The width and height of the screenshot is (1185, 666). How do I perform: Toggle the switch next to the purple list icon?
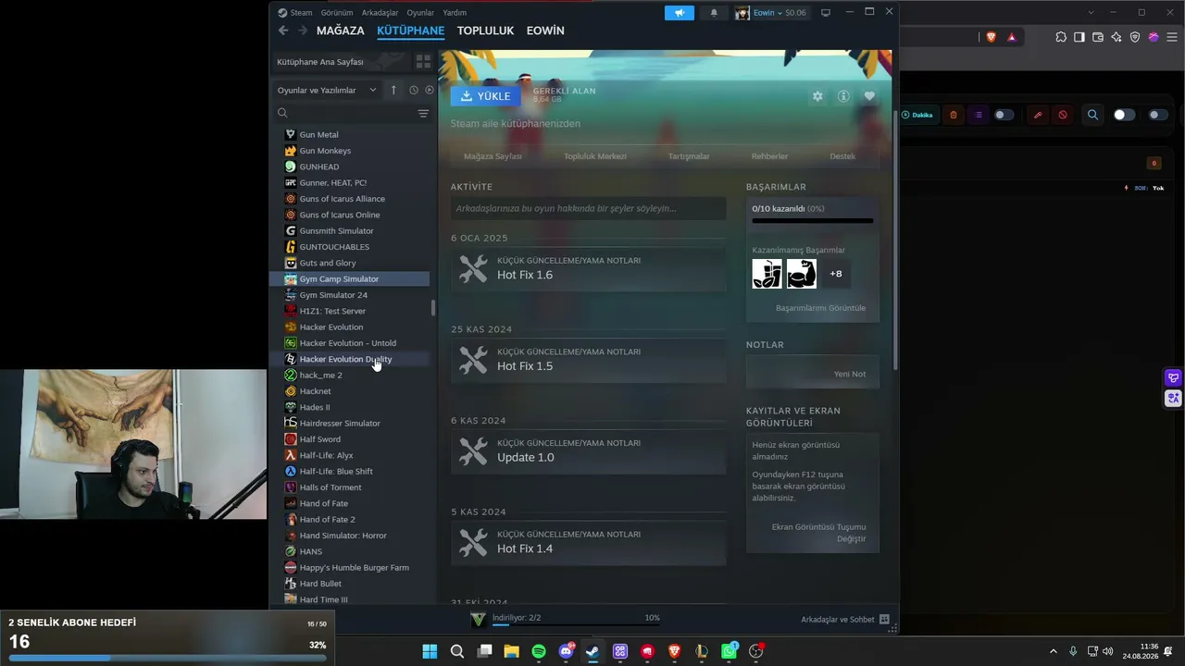(x=1004, y=115)
